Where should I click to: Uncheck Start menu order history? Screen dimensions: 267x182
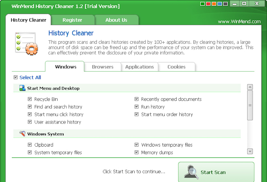pyautogui.click(x=137, y=114)
